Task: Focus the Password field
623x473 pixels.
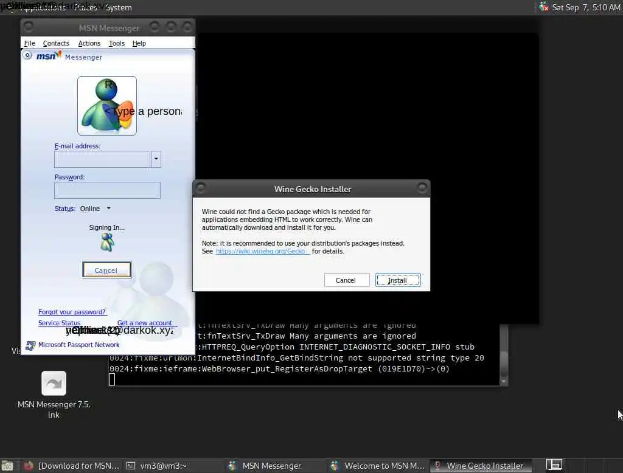Action: (x=107, y=190)
